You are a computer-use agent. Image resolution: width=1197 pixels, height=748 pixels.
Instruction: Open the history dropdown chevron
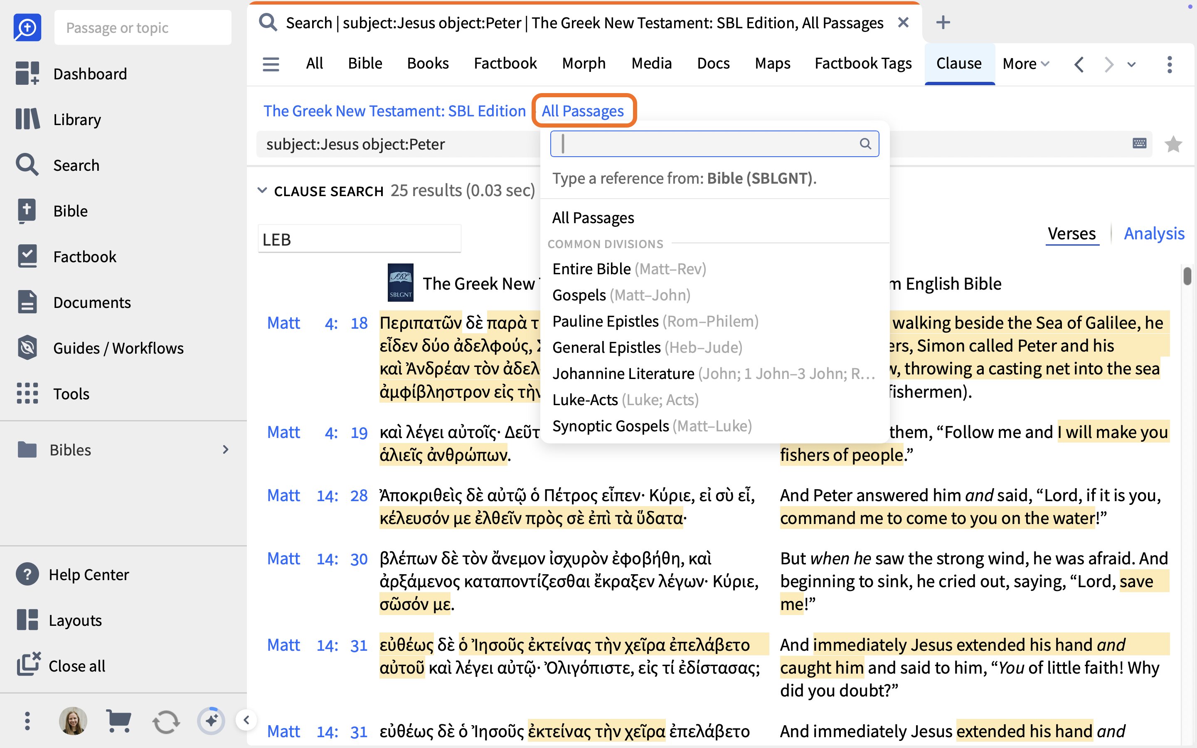pos(1132,64)
